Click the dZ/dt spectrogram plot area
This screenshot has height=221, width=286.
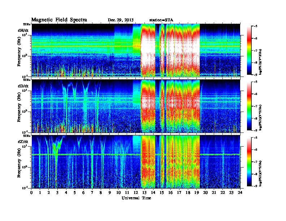136,162
